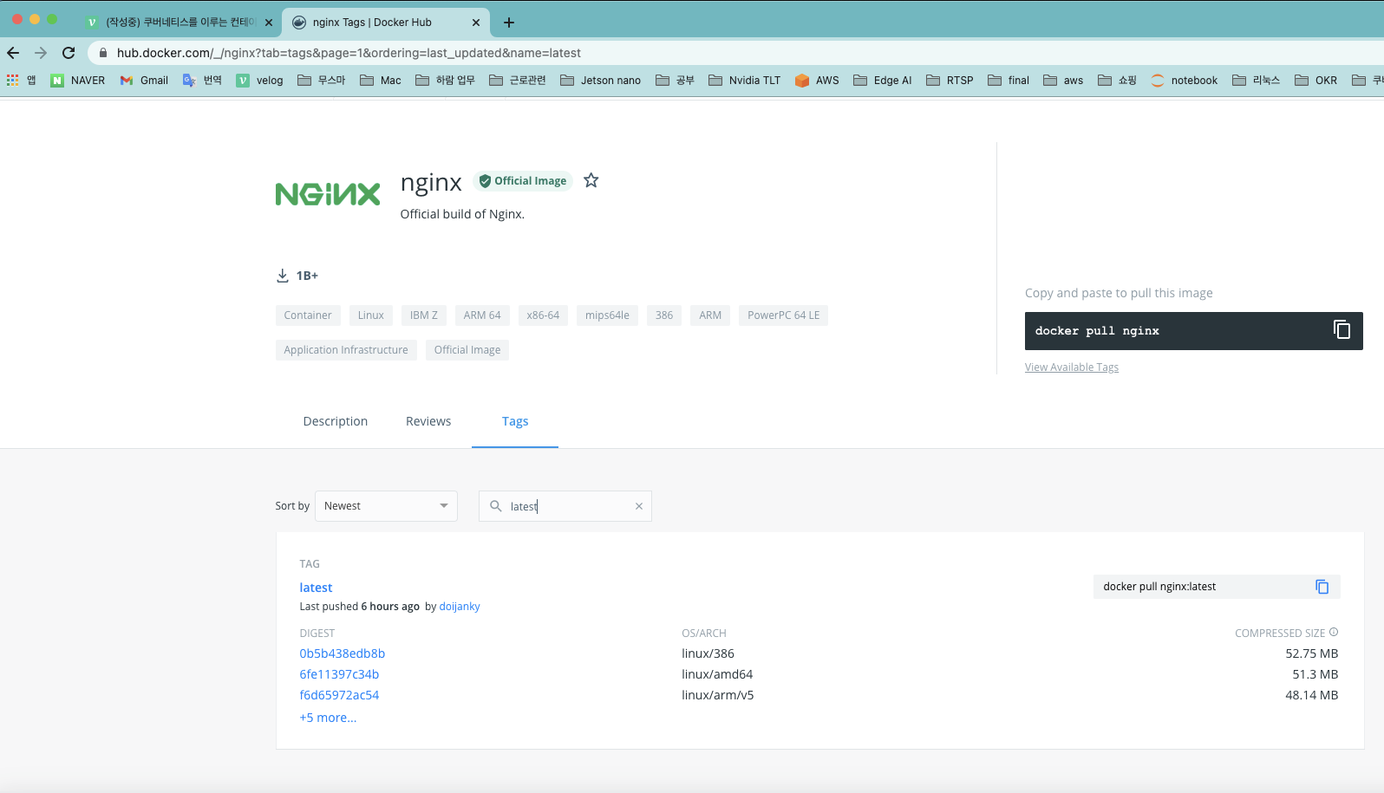Click the Official Image badge
Screen dimensions: 1384x793
coord(523,181)
